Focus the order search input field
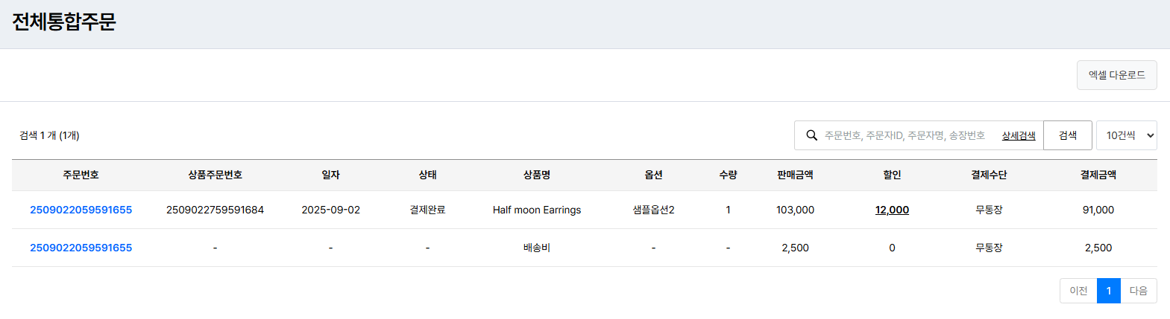 coord(904,135)
